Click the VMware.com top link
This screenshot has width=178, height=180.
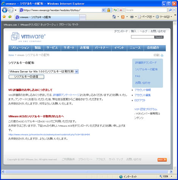10,25
